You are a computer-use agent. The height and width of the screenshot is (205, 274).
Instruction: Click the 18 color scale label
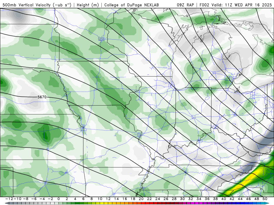(x=133, y=199)
